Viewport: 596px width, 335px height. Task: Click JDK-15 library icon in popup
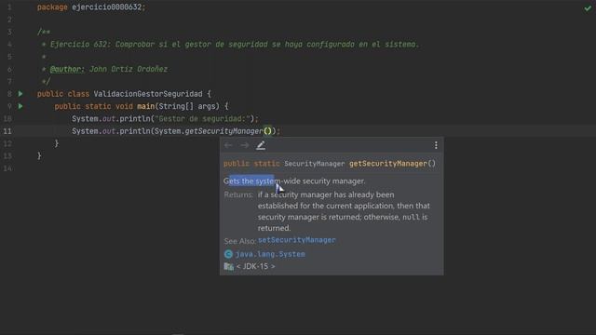point(229,266)
